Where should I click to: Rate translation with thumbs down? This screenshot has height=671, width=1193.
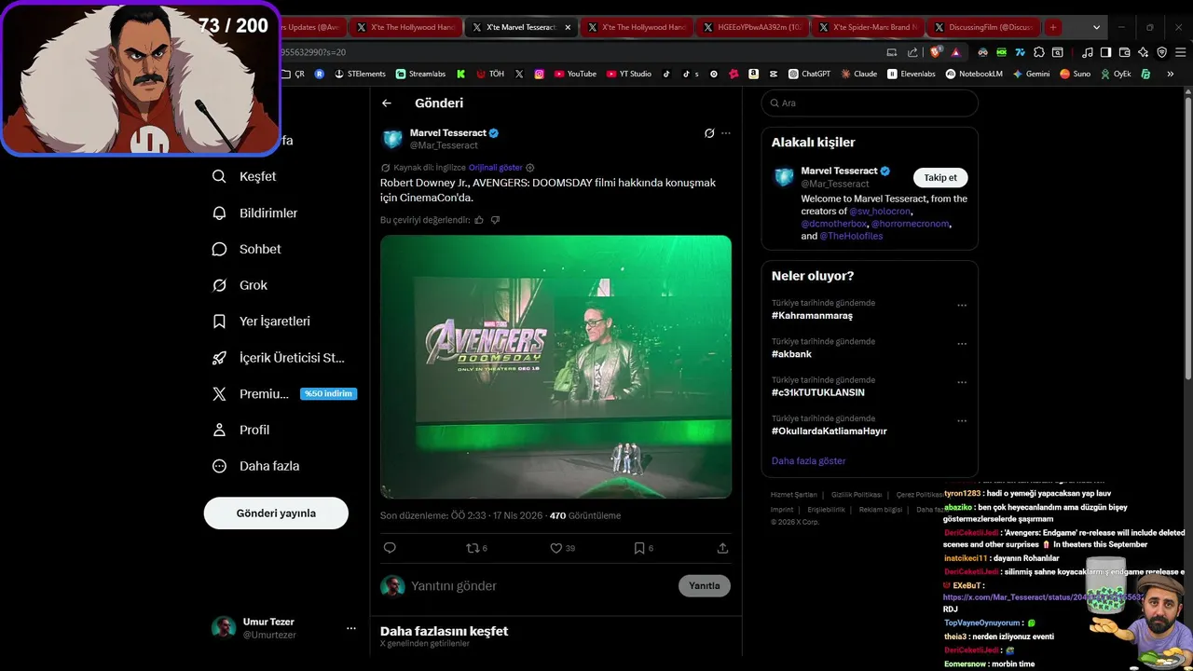click(495, 220)
